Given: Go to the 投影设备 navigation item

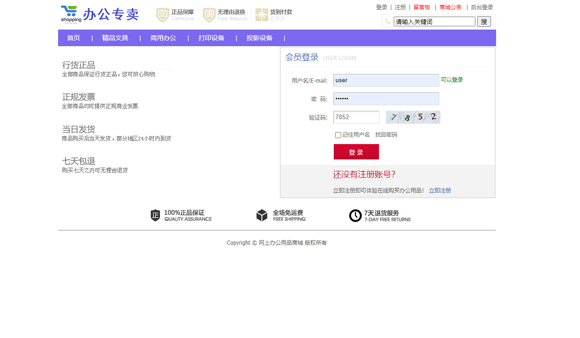Looking at the screenshot, I should 259,38.
